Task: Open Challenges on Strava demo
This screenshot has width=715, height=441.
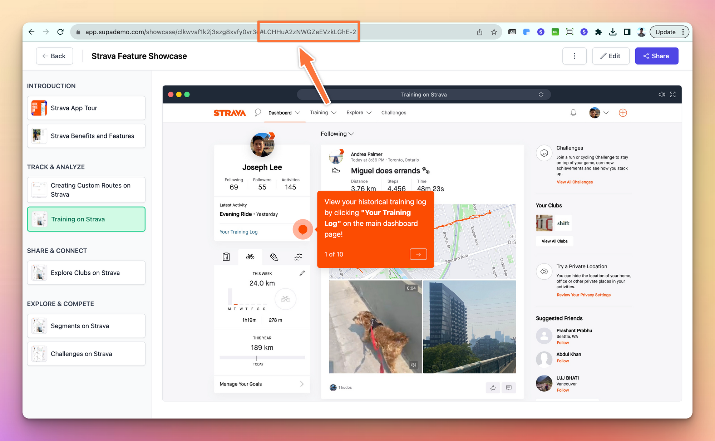Action: tap(86, 354)
